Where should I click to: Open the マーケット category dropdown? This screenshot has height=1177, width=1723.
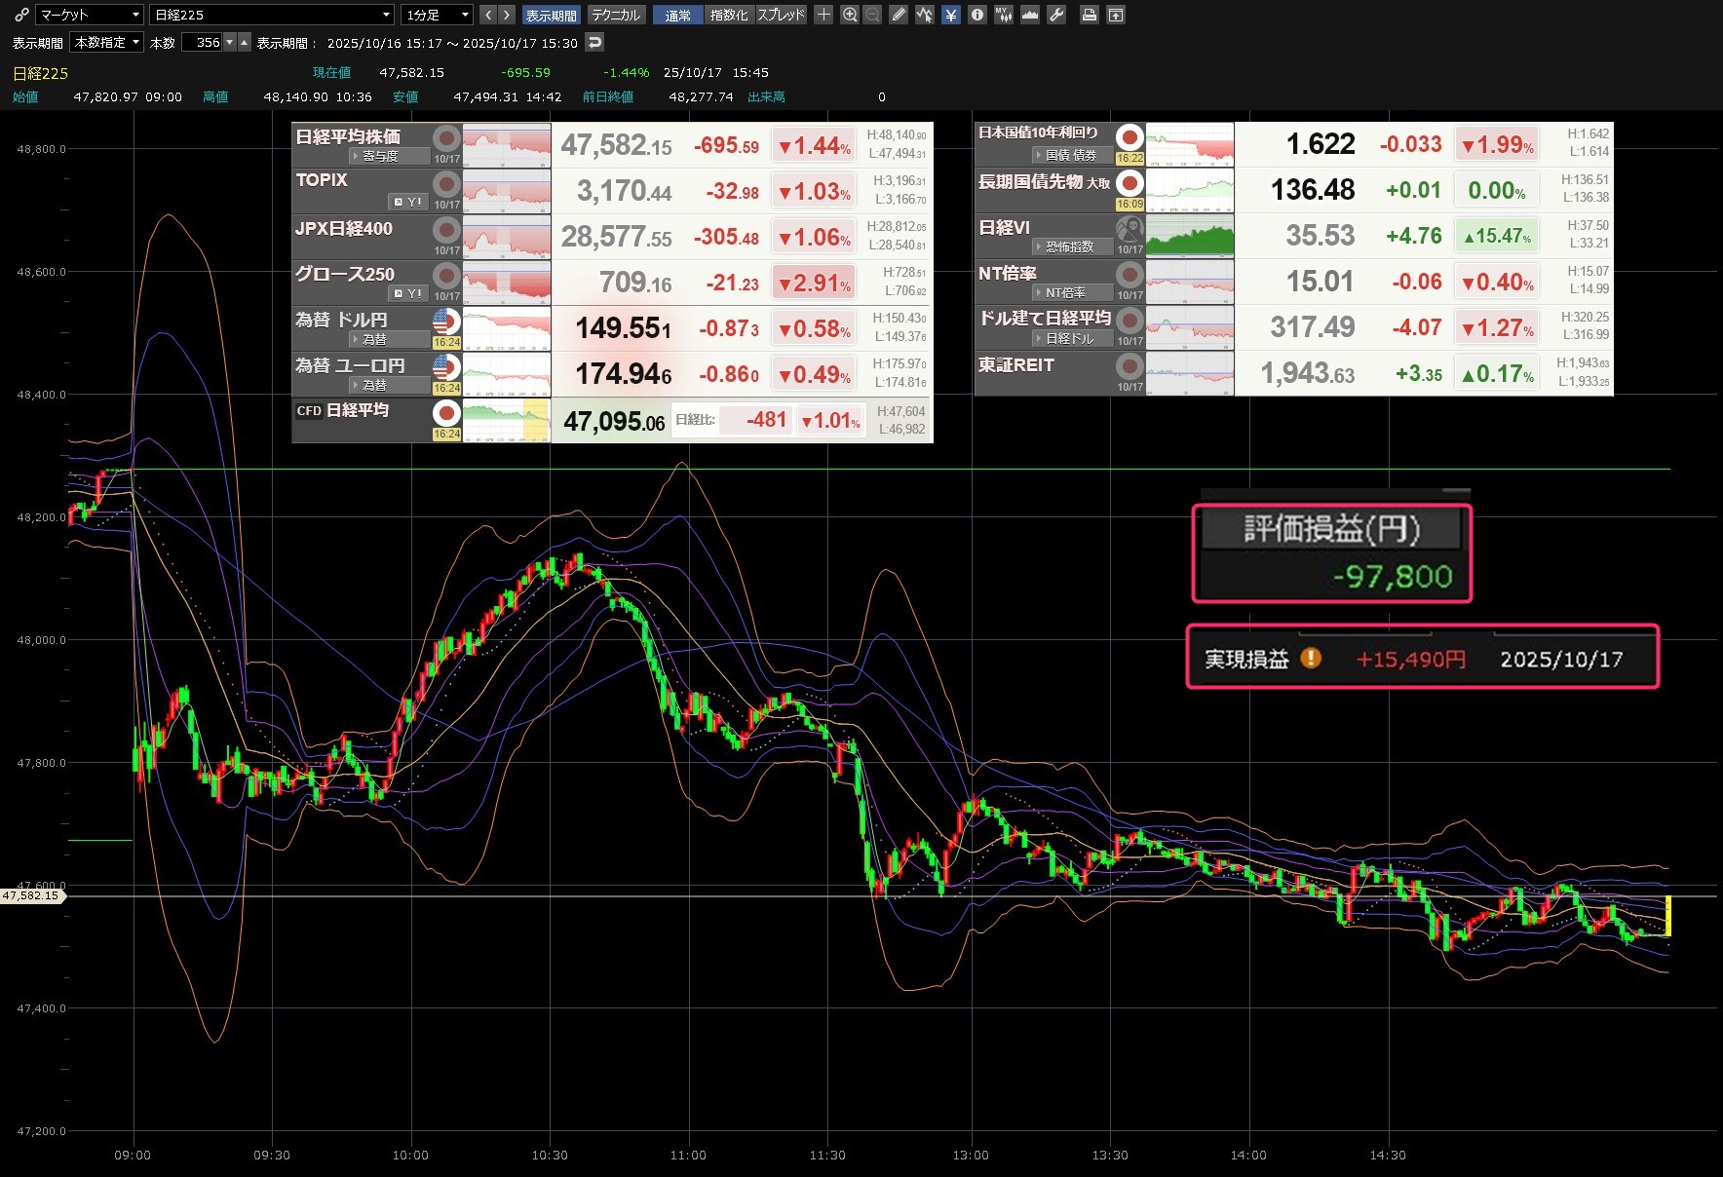click(90, 15)
